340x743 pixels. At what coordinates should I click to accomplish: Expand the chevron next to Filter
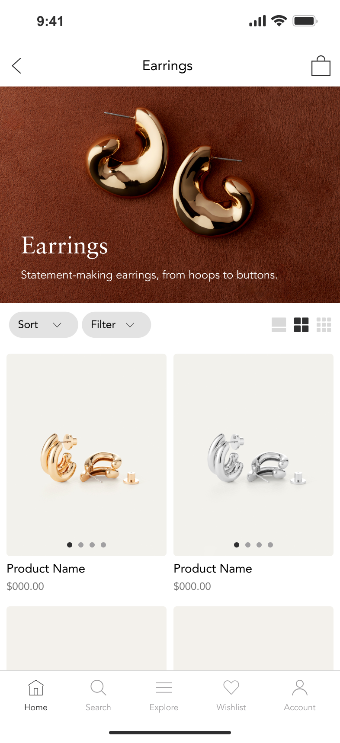(130, 325)
